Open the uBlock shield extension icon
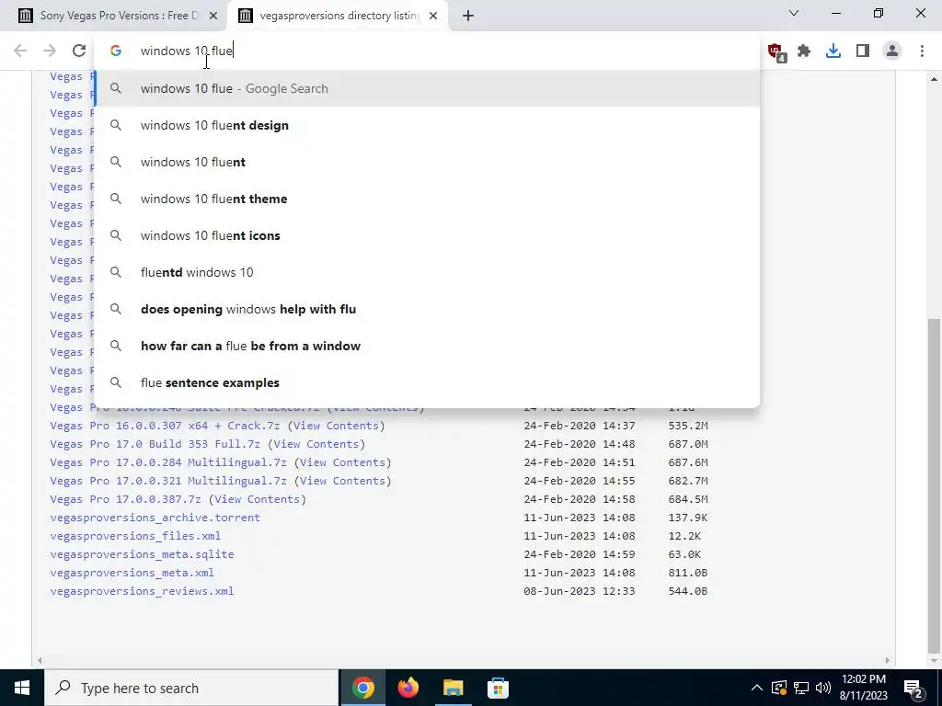This screenshot has height=706, width=942. tap(776, 51)
